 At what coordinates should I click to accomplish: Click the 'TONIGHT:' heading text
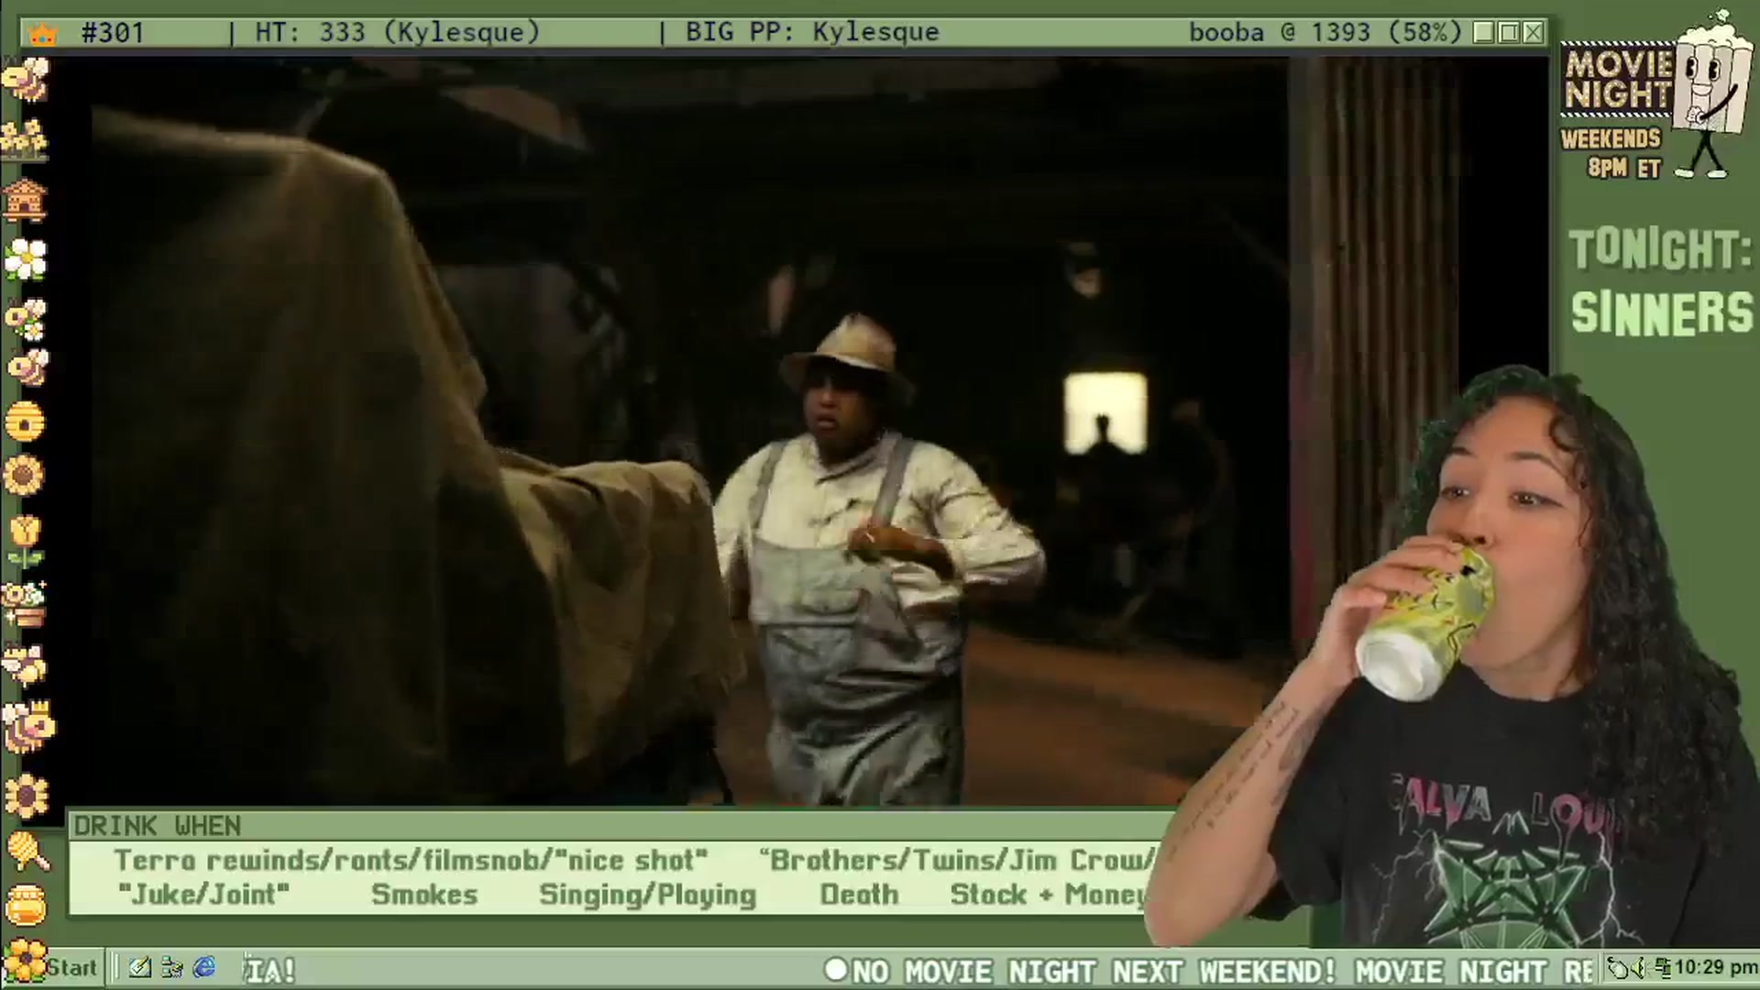tap(1660, 250)
